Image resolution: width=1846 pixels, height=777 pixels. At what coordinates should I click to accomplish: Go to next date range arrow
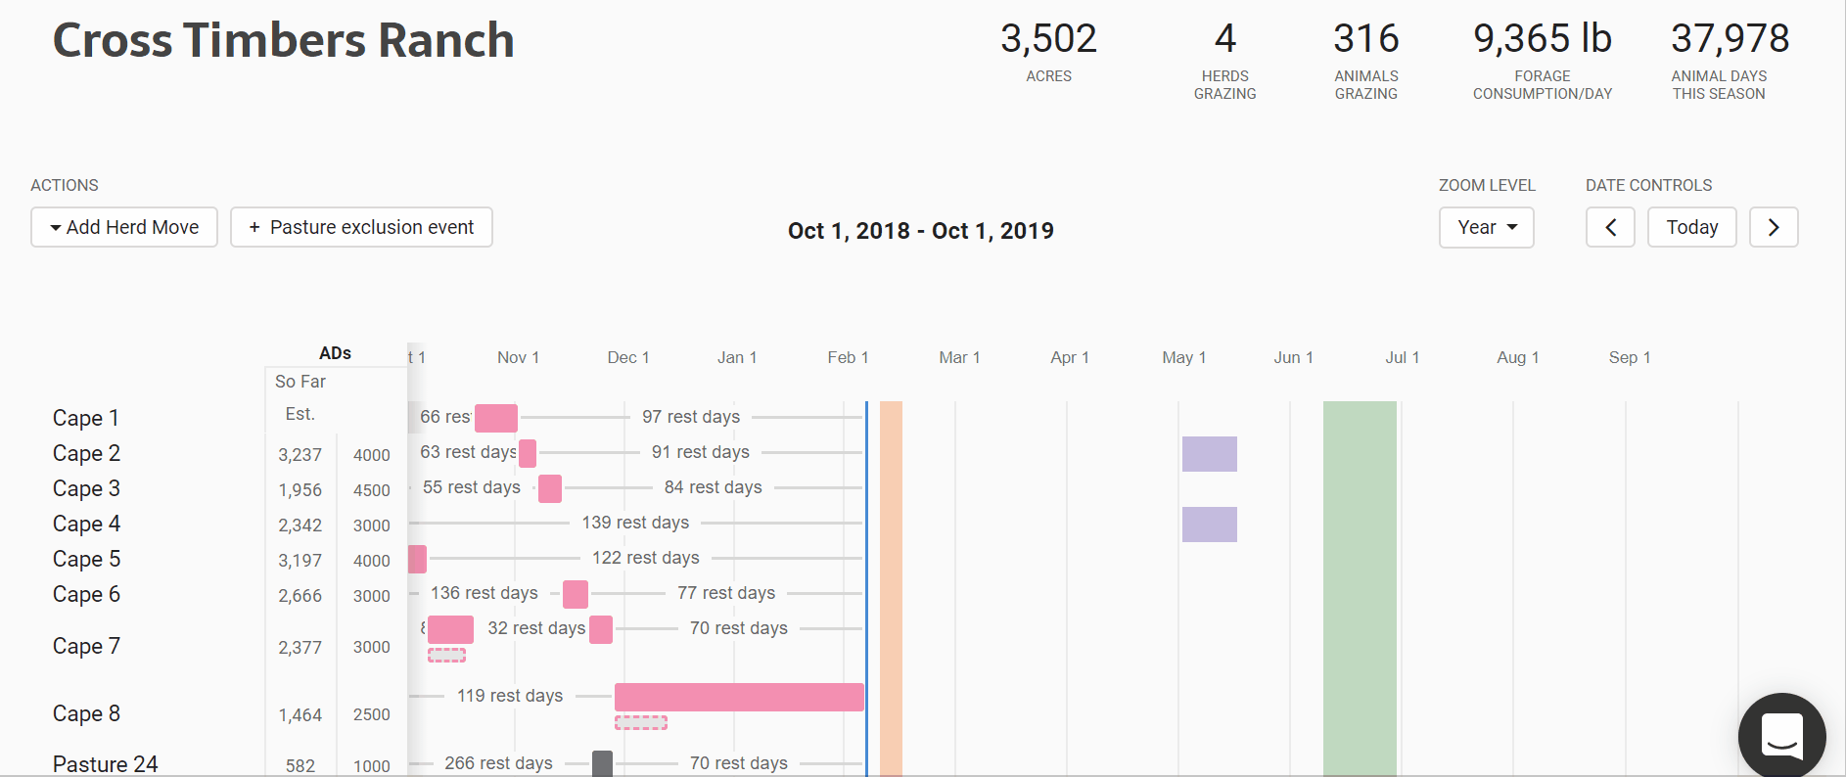[1774, 227]
